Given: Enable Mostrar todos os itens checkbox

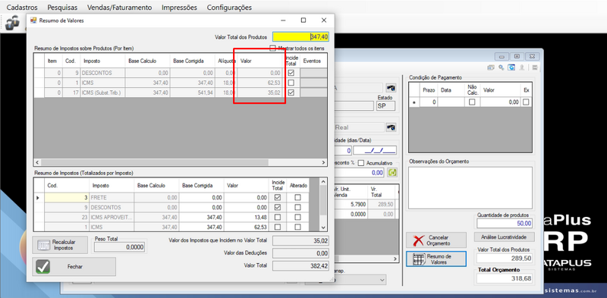Looking at the screenshot, I should point(273,49).
